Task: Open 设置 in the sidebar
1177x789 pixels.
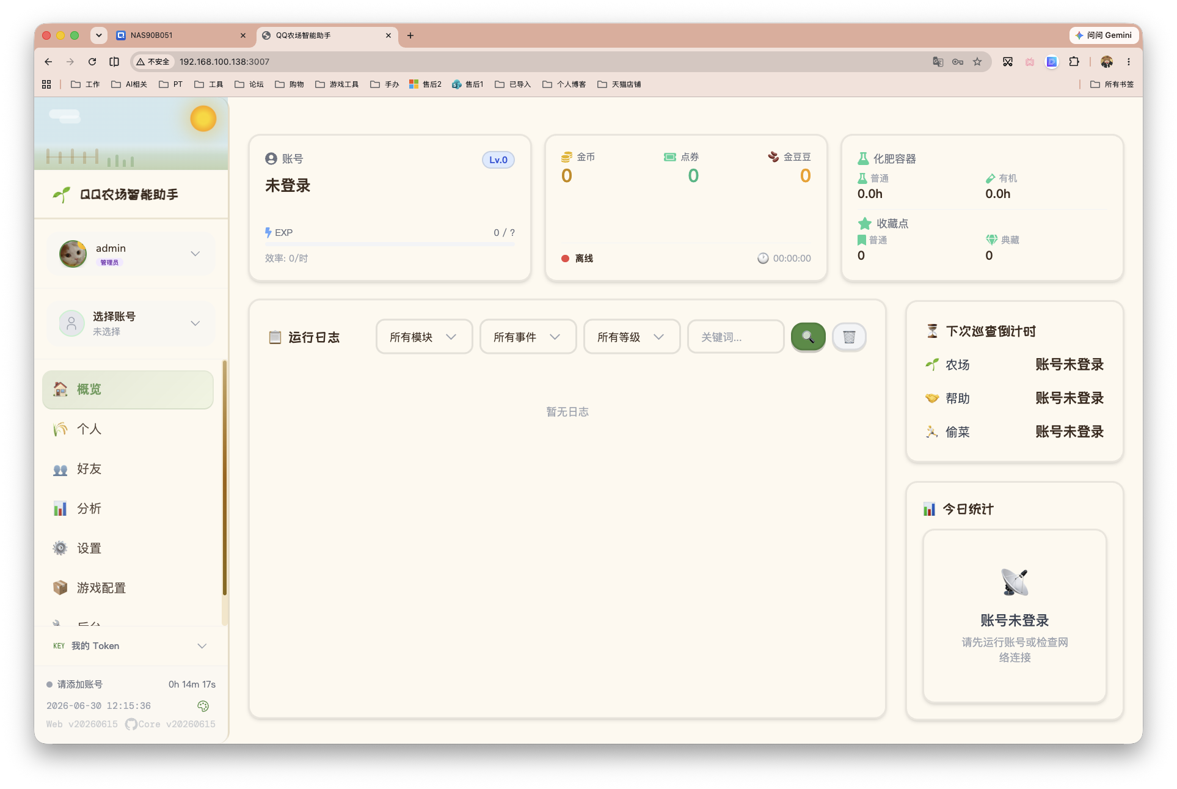Action: pos(128,548)
